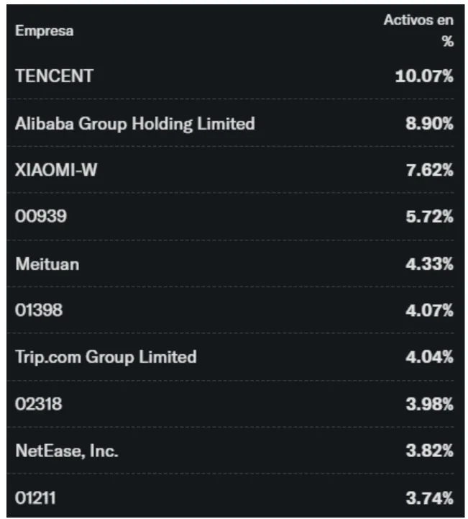Click the 10.07% value for TENCENT
Image resolution: width=468 pixels, height=519 pixels.
424,76
